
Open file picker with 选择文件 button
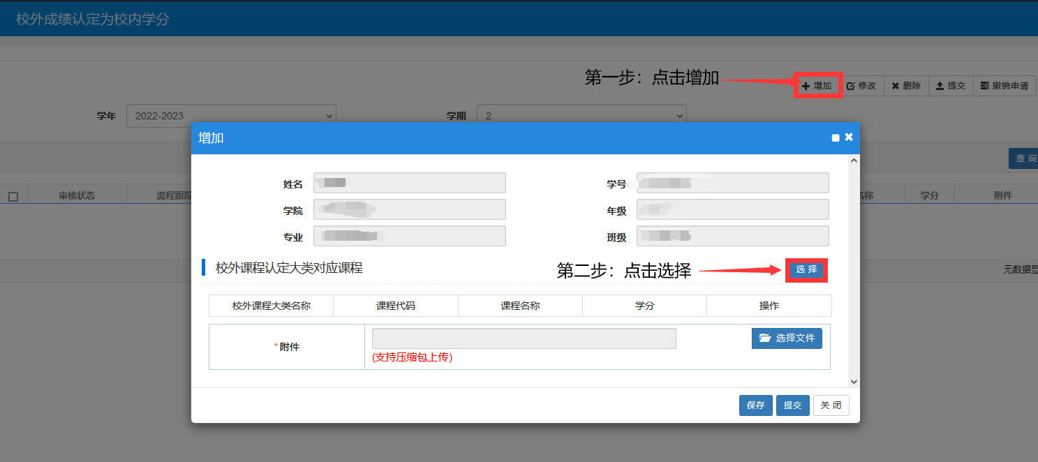787,338
